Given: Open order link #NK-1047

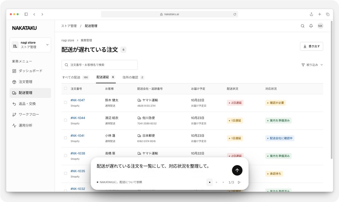Looking at the screenshot, I should pos(78,100).
